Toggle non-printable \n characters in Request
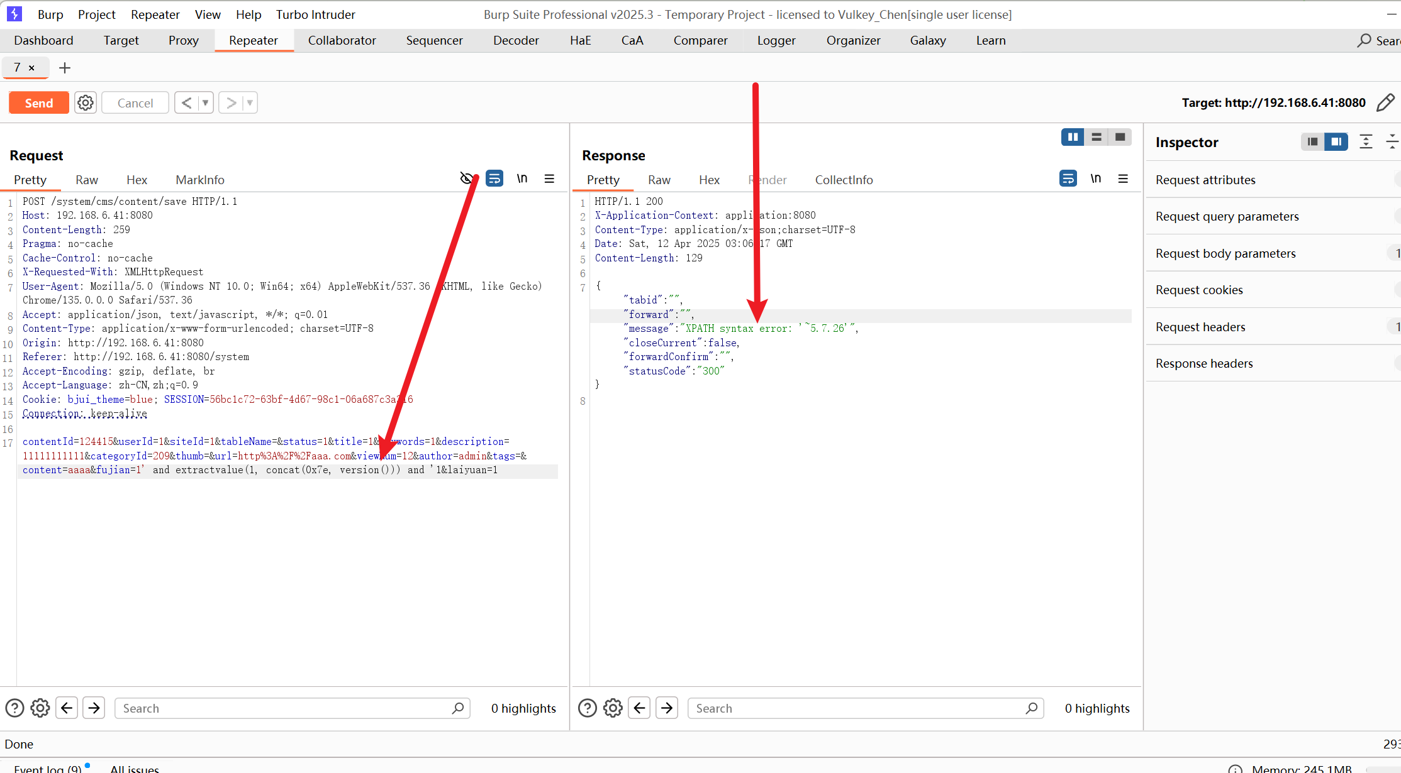Image resolution: width=1401 pixels, height=773 pixels. (x=522, y=178)
